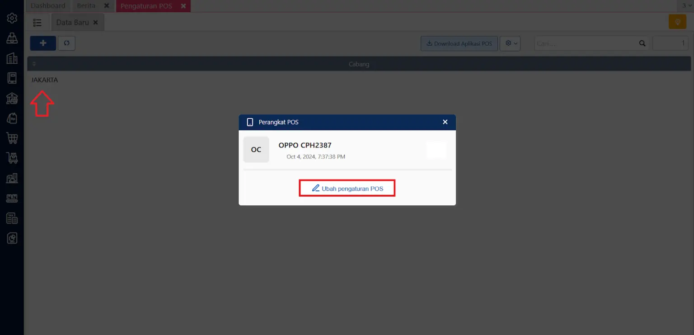Open the '3' dropdown at top right
Screen dimensions: 694x335
point(686,6)
